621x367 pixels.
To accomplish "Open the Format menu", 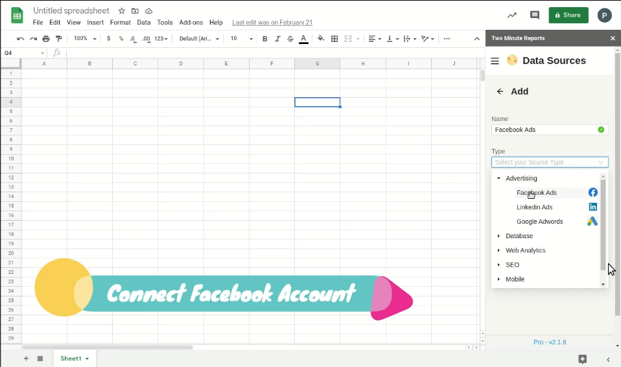I will point(121,23).
